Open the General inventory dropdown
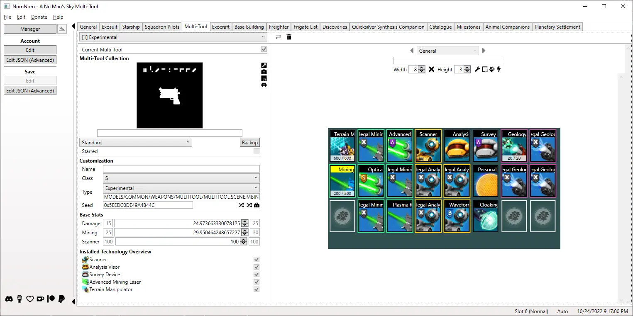Viewport: 633px width, 316px height. point(447,51)
